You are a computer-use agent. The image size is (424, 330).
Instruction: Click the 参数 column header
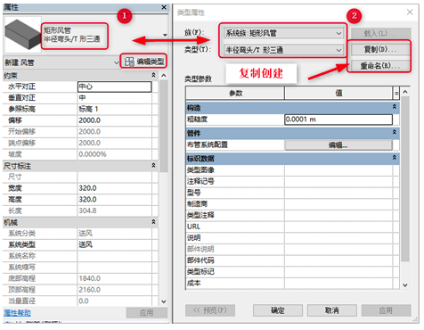click(235, 93)
